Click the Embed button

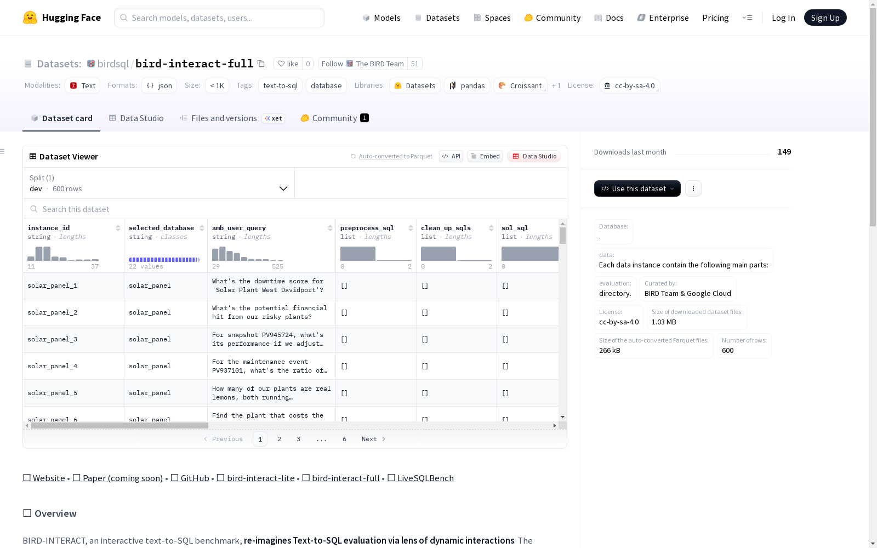(485, 156)
